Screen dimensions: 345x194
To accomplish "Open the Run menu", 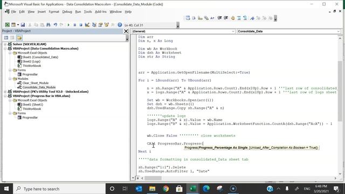I will coord(78,12).
